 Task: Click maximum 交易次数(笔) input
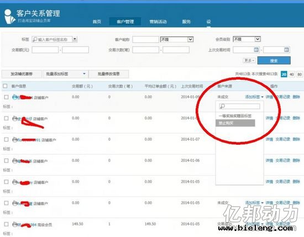click(x=176, y=50)
